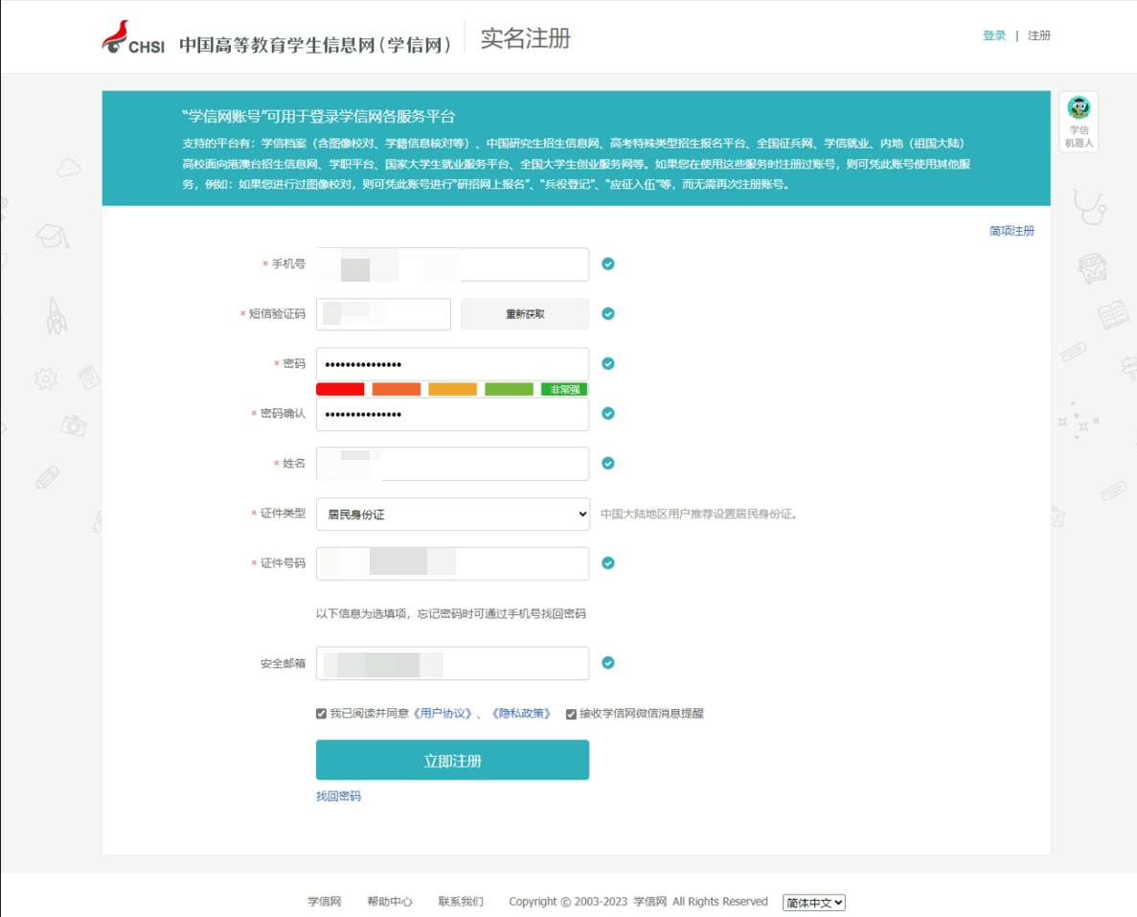Viewport: 1137px width, 917px height.
Task: Open 学信网 footer link
Action: click(324, 901)
